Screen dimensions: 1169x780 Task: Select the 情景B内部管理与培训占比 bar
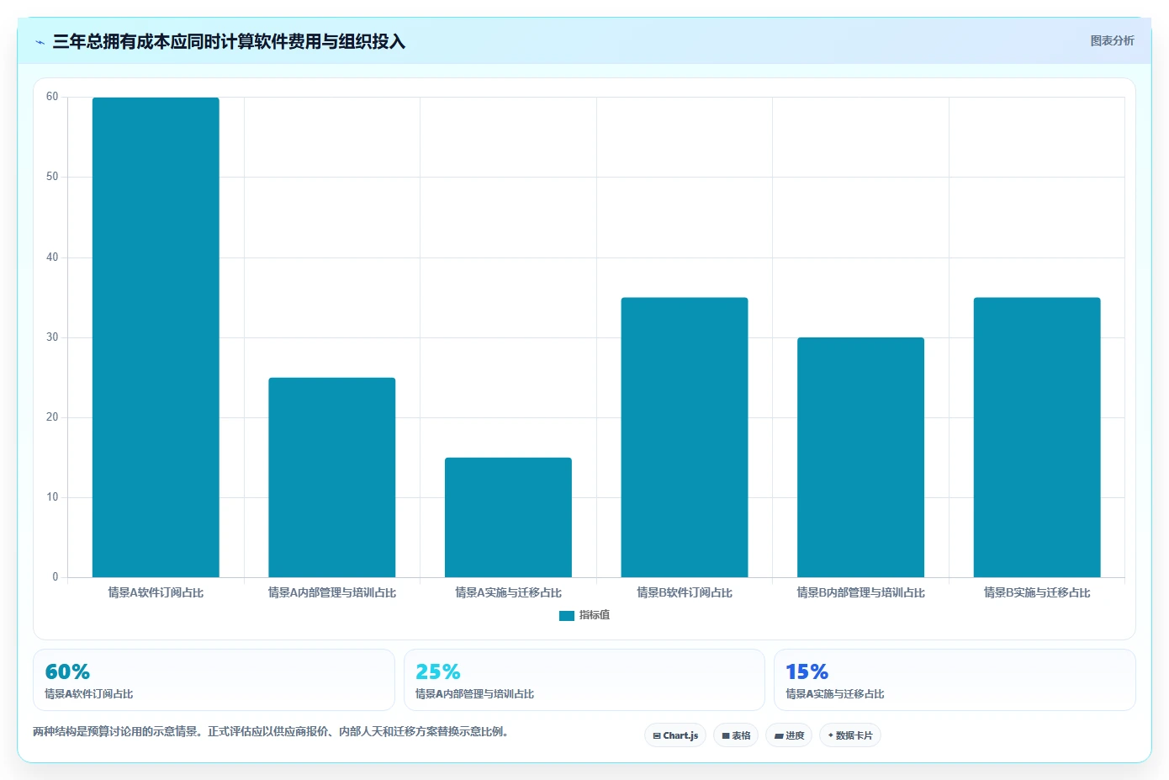point(860,458)
